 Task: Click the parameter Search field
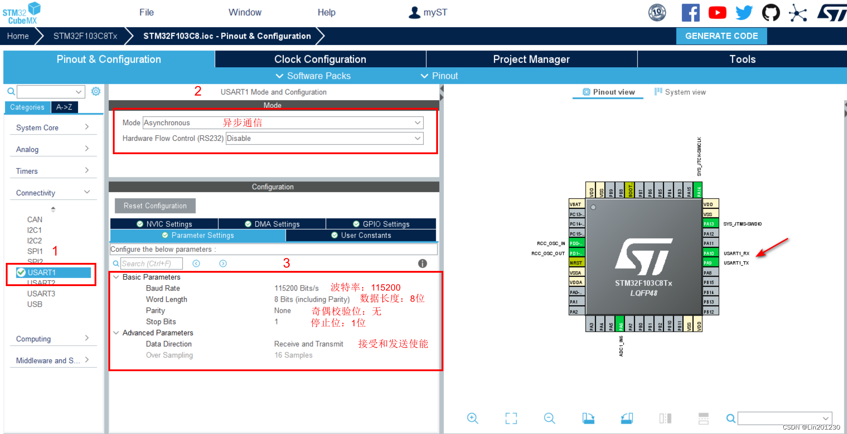tap(151, 263)
